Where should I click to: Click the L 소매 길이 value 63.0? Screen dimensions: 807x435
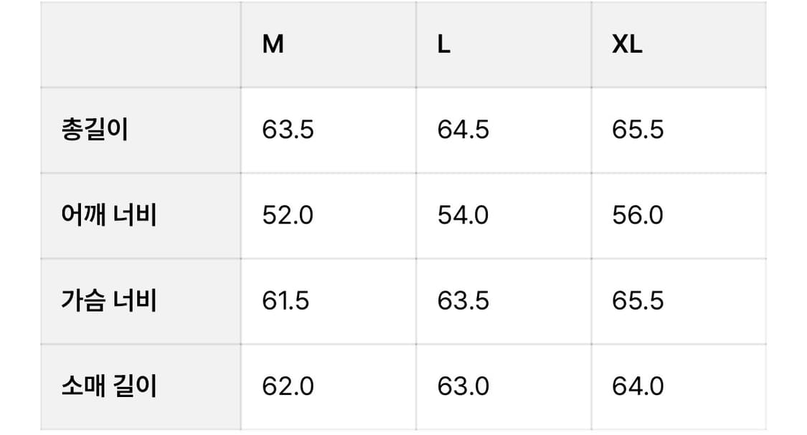click(x=463, y=386)
